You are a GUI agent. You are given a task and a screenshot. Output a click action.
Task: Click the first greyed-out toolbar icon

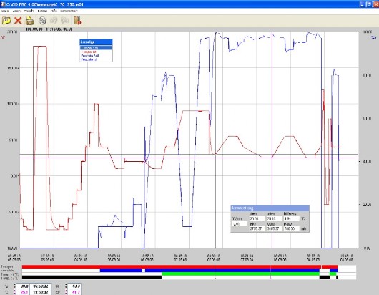click(54, 21)
